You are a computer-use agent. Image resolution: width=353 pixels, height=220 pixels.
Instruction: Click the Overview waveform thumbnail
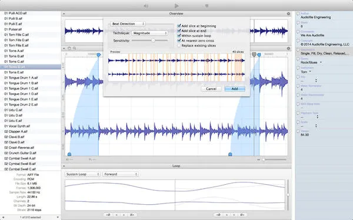click(176, 31)
